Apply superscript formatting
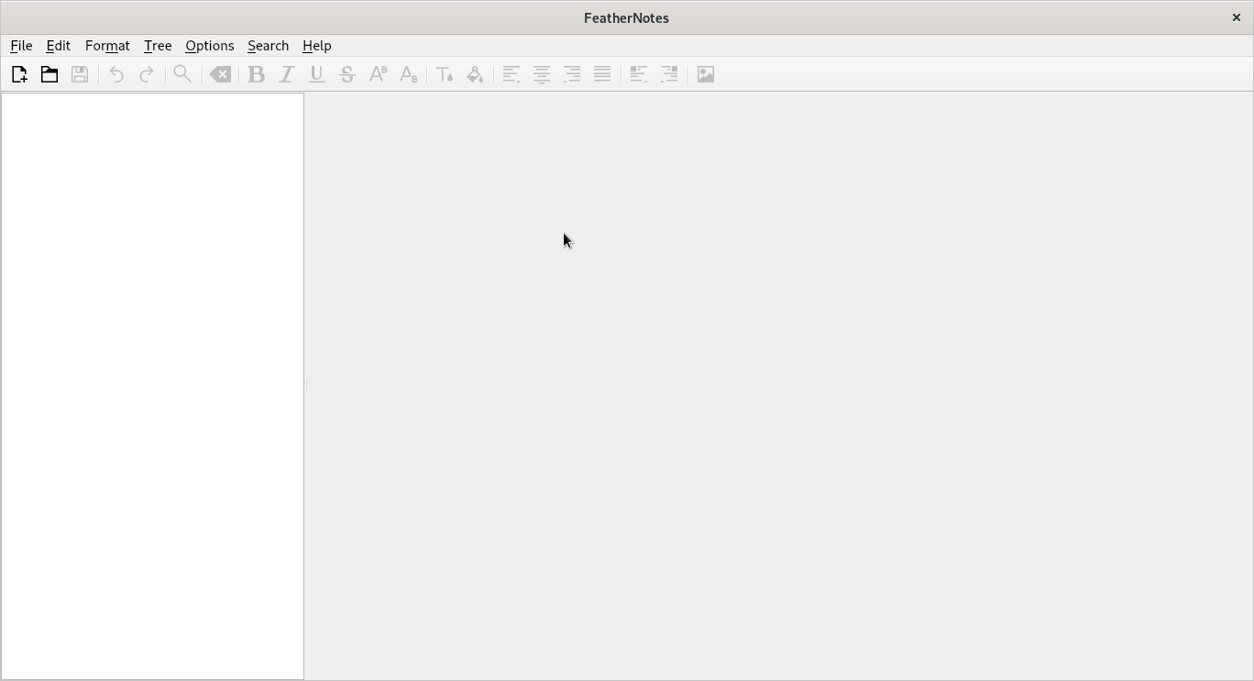 tap(378, 74)
